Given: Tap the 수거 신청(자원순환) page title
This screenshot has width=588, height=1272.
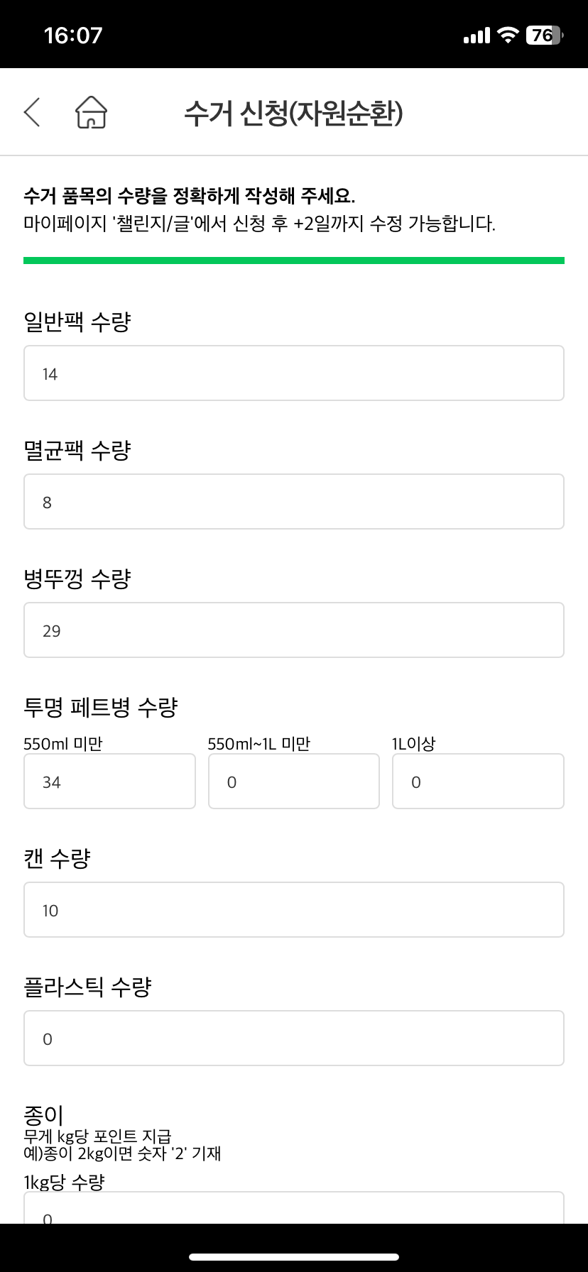Looking at the screenshot, I should (293, 113).
